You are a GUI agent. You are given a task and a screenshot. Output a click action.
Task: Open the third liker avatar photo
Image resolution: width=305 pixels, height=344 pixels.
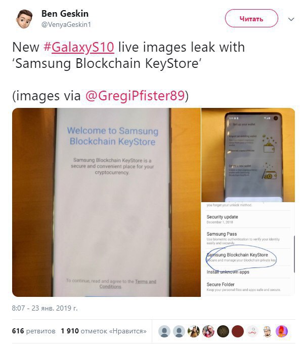point(194,331)
